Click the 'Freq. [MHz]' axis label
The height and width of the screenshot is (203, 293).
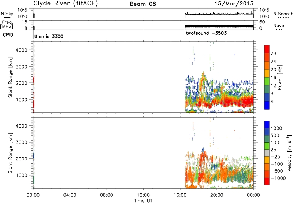[x=7, y=25]
